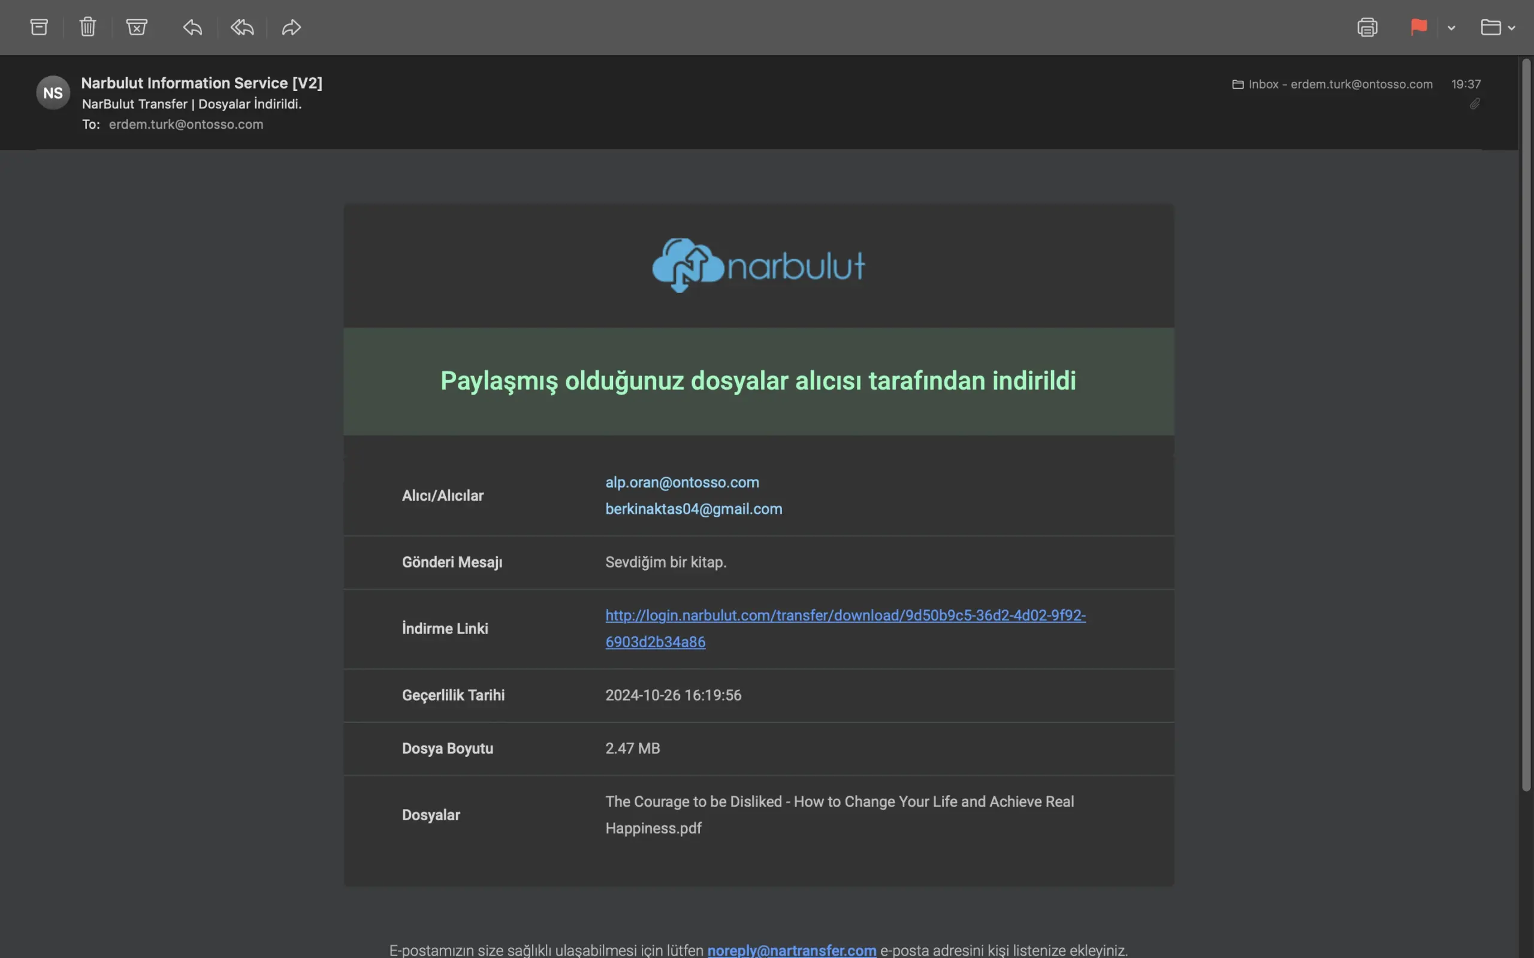Screen dimensions: 1534x958
Task: Delete this email with trash icon
Action: click(x=87, y=28)
